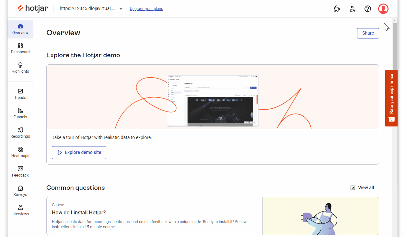Screen dimensions: 406x237
Task: Click the Explore the Hotjar demo heading
Action: click(83, 55)
